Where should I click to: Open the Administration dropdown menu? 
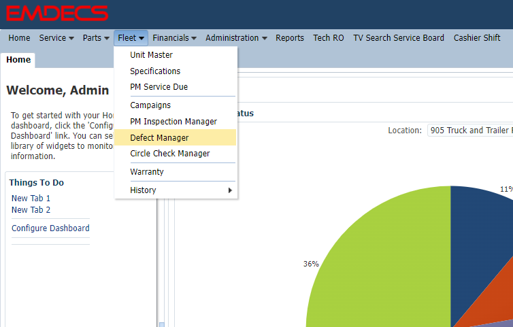pos(236,38)
